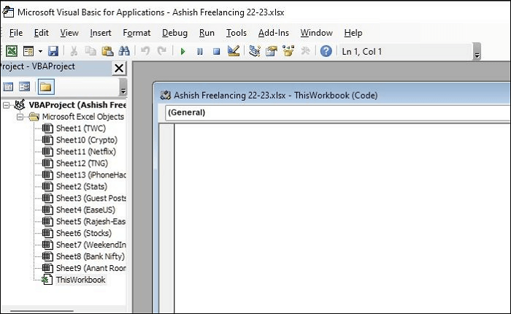511x314 pixels.
Task: Open the Insert menu
Action: [101, 33]
